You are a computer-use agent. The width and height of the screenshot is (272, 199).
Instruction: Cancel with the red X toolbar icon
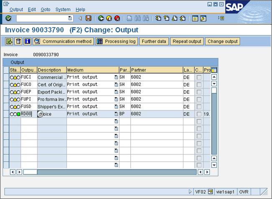pos(117,18)
